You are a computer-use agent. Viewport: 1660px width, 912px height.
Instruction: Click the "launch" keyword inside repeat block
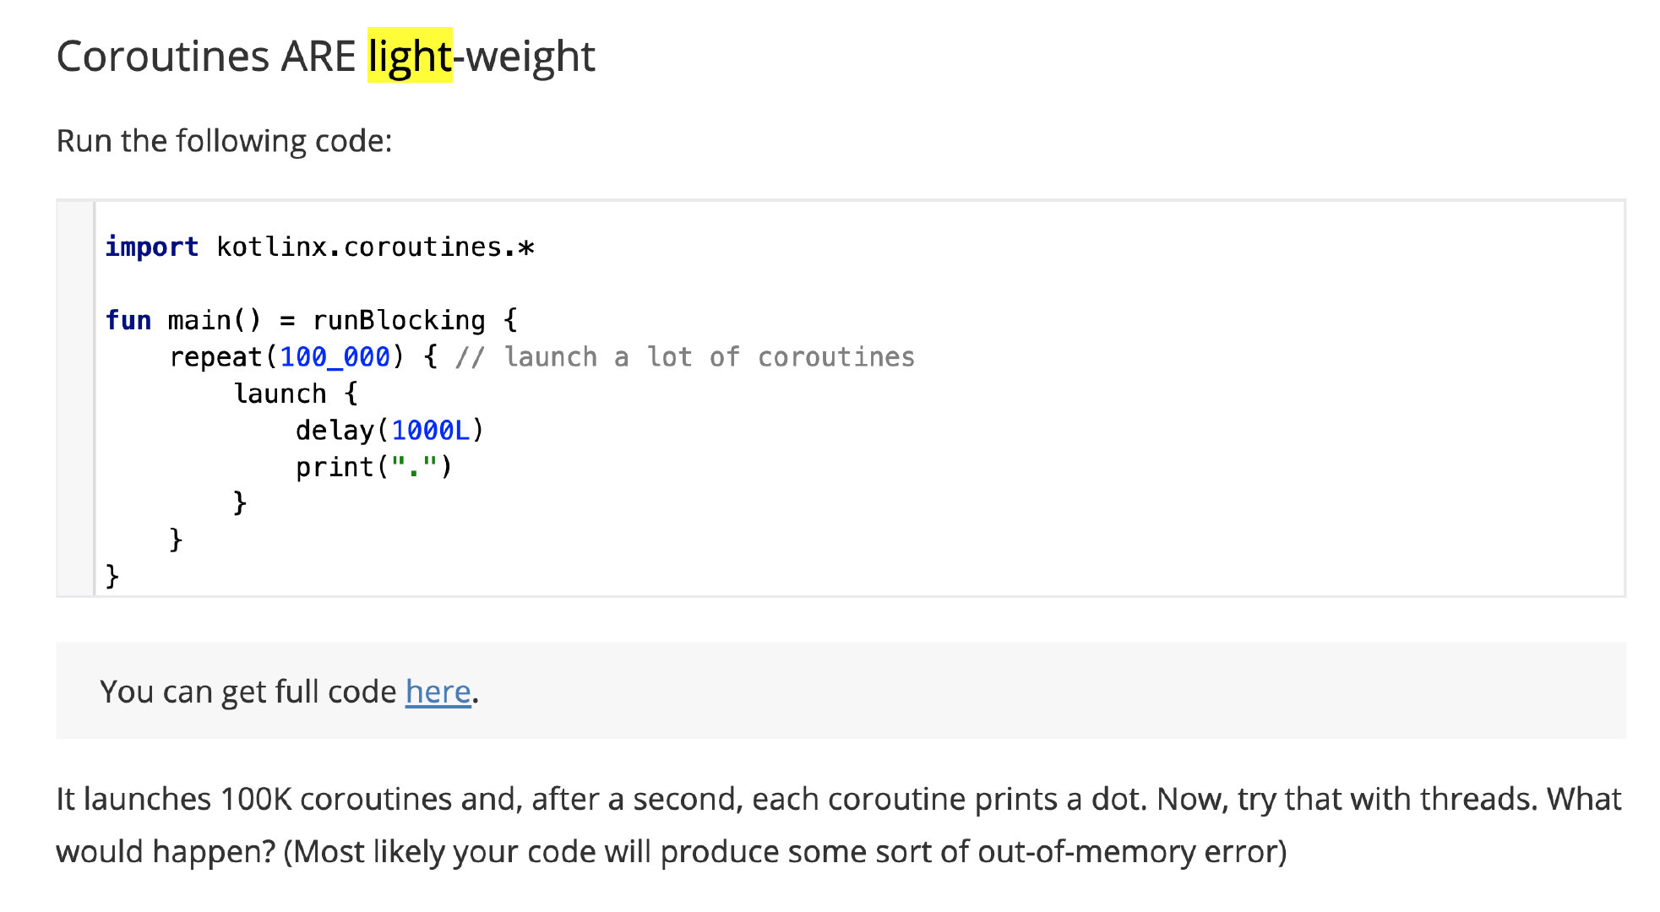280,394
